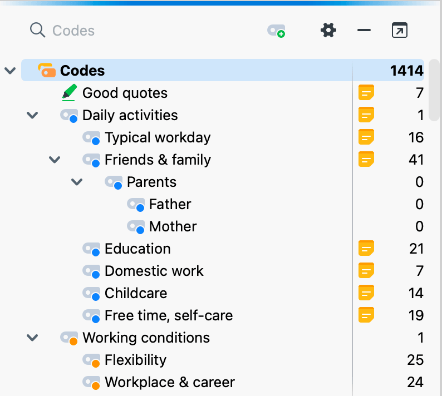Click the Daily activities code icon
The height and width of the screenshot is (396, 442).
[69, 116]
